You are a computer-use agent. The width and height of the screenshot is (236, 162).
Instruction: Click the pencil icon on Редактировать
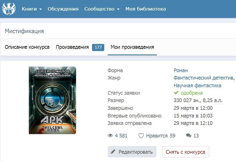(113, 152)
